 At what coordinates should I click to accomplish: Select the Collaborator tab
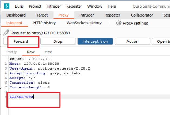(142, 15)
